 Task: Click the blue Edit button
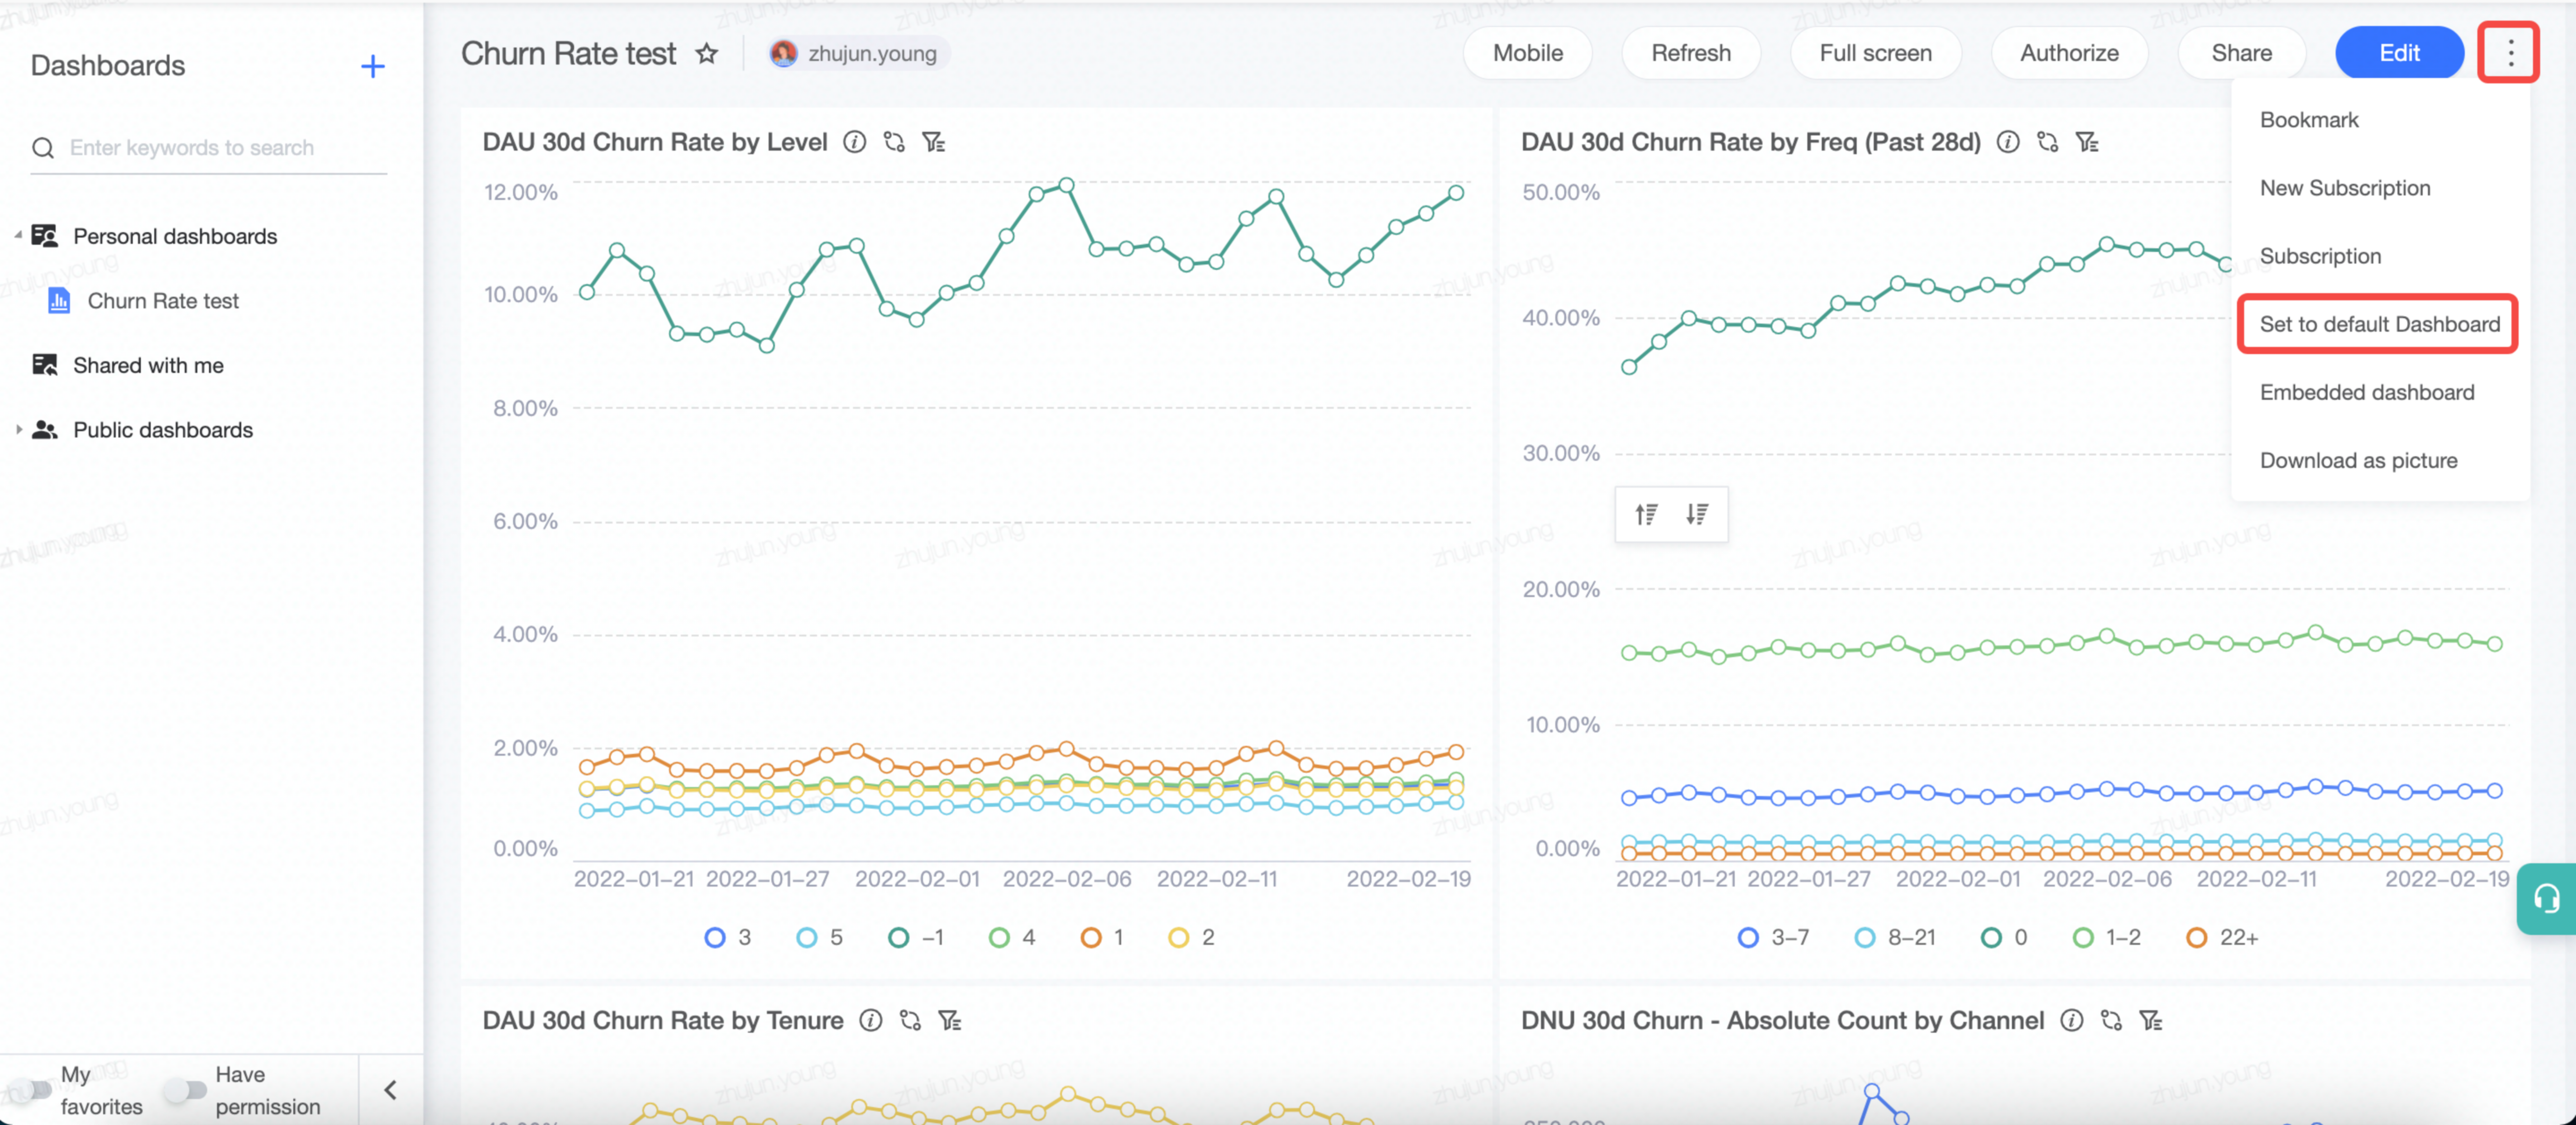[2399, 53]
